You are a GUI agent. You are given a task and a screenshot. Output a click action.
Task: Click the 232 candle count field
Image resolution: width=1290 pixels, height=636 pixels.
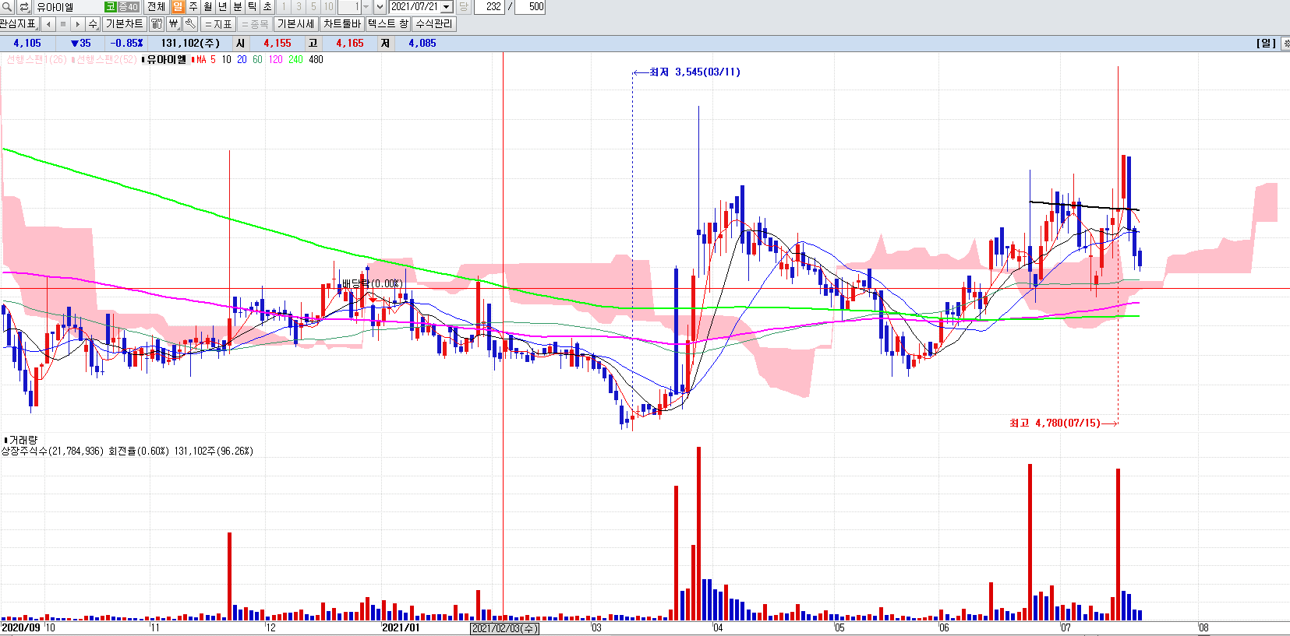[489, 7]
